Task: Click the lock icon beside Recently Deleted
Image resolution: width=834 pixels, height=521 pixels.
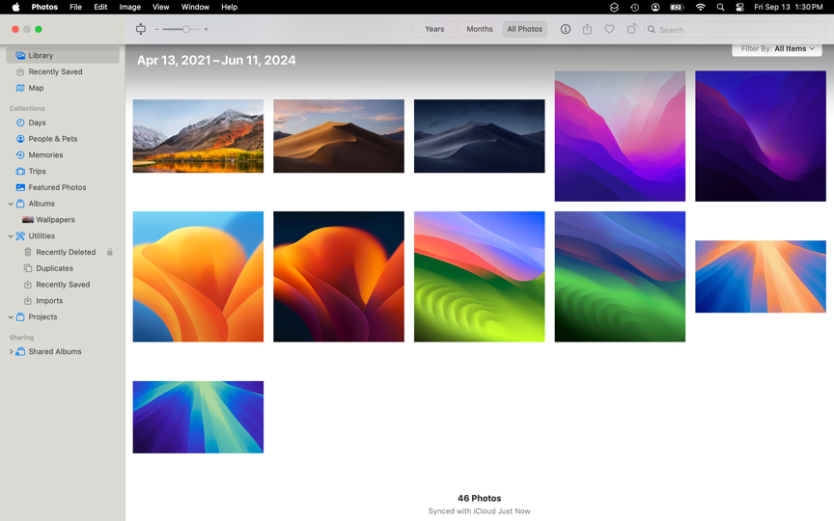Action: tap(110, 252)
